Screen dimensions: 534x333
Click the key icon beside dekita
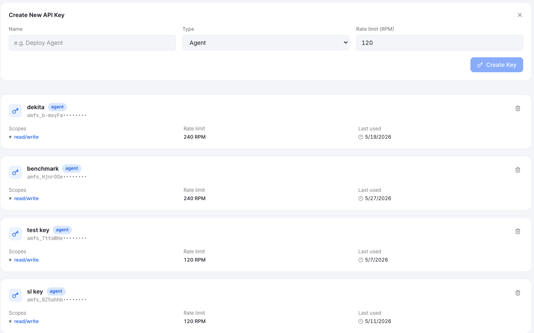pyautogui.click(x=15, y=111)
